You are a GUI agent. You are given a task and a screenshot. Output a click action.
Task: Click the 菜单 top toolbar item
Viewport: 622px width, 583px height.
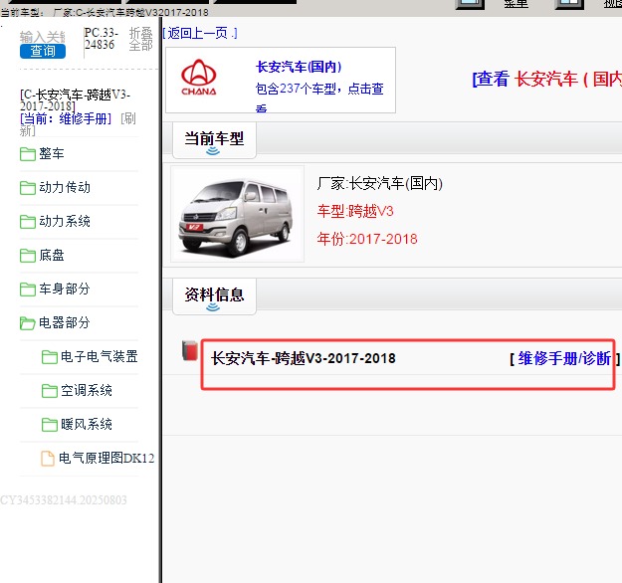pos(516,4)
